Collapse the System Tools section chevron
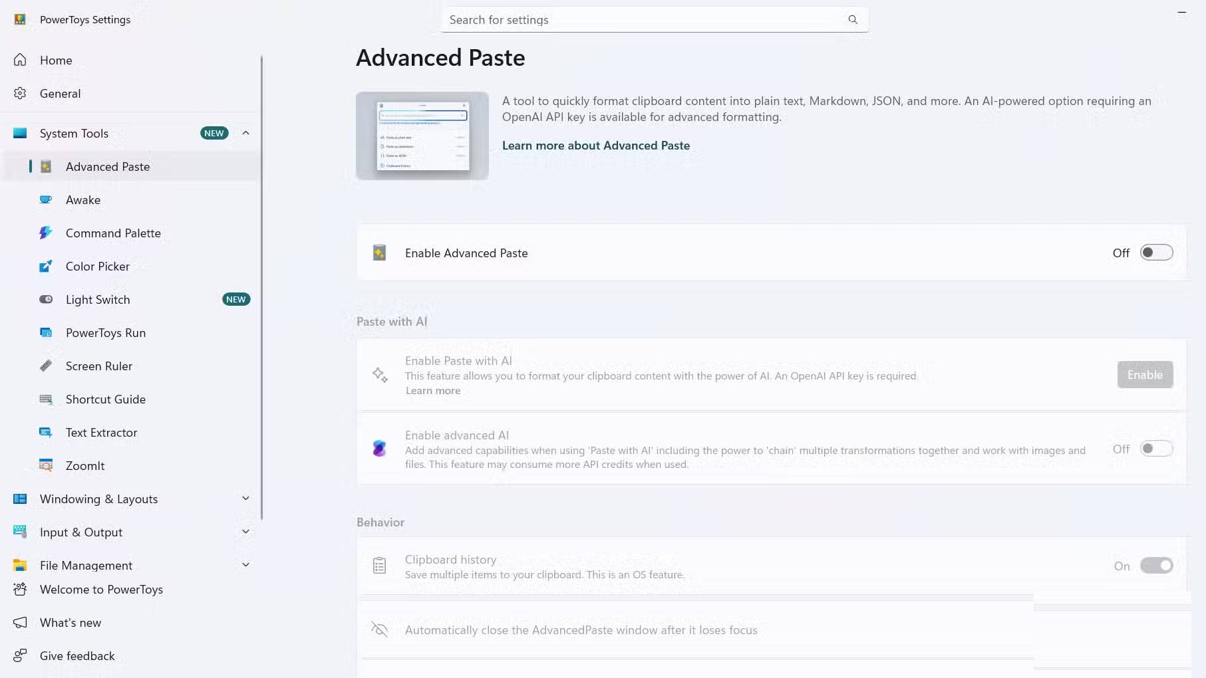 point(245,133)
